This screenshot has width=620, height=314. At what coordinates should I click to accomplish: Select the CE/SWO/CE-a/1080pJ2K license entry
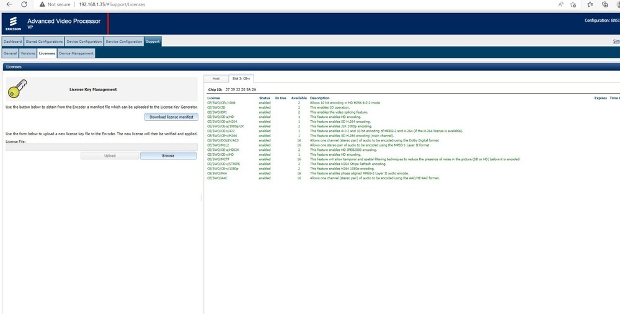[x=226, y=127]
